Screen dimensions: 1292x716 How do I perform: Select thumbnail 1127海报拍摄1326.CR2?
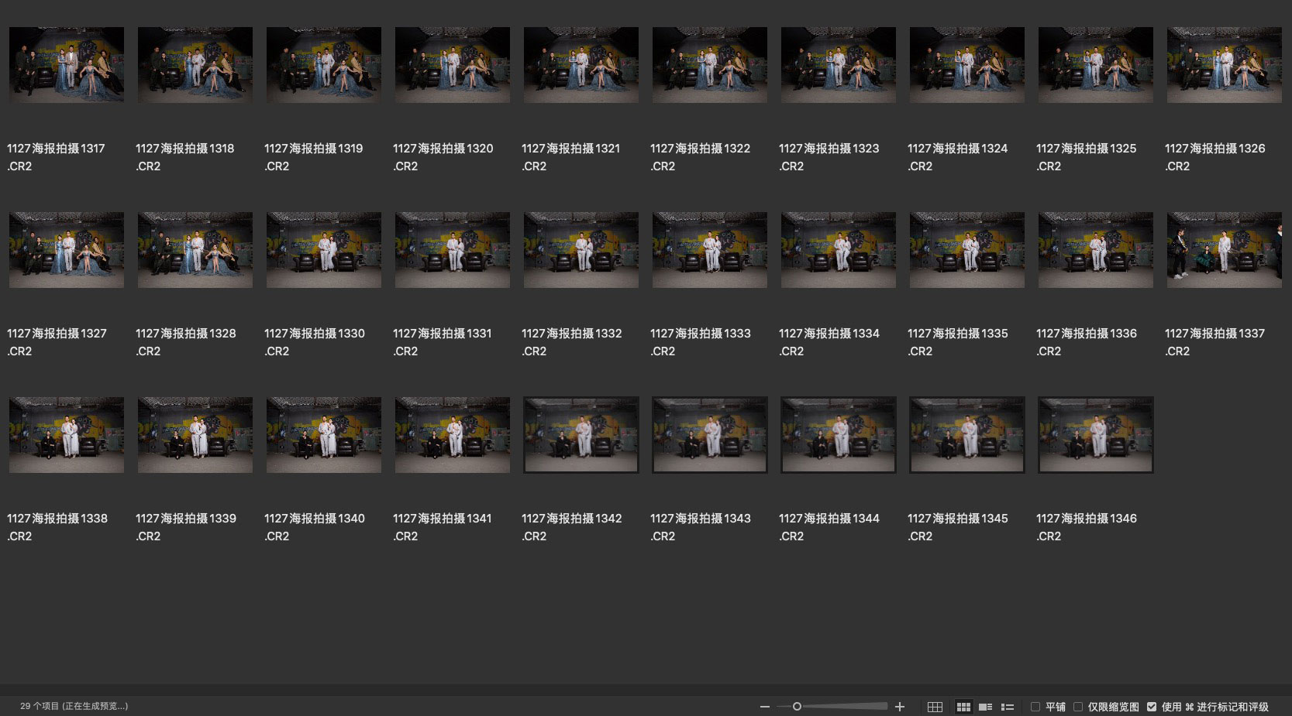pos(1225,65)
